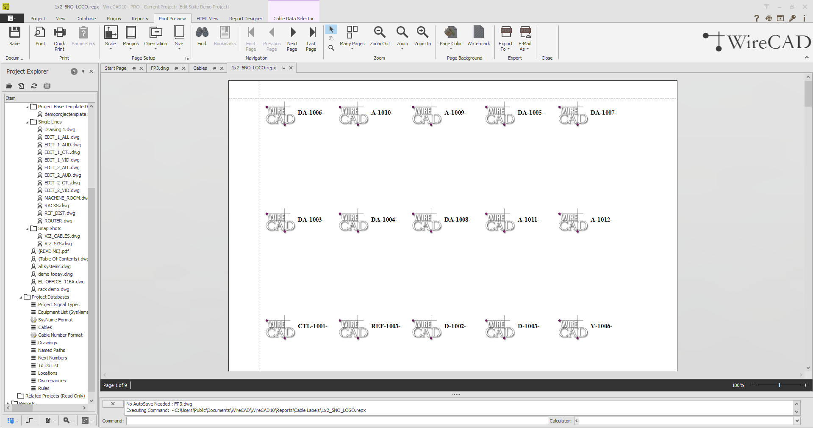Click the Zoom Out icon

point(380,32)
